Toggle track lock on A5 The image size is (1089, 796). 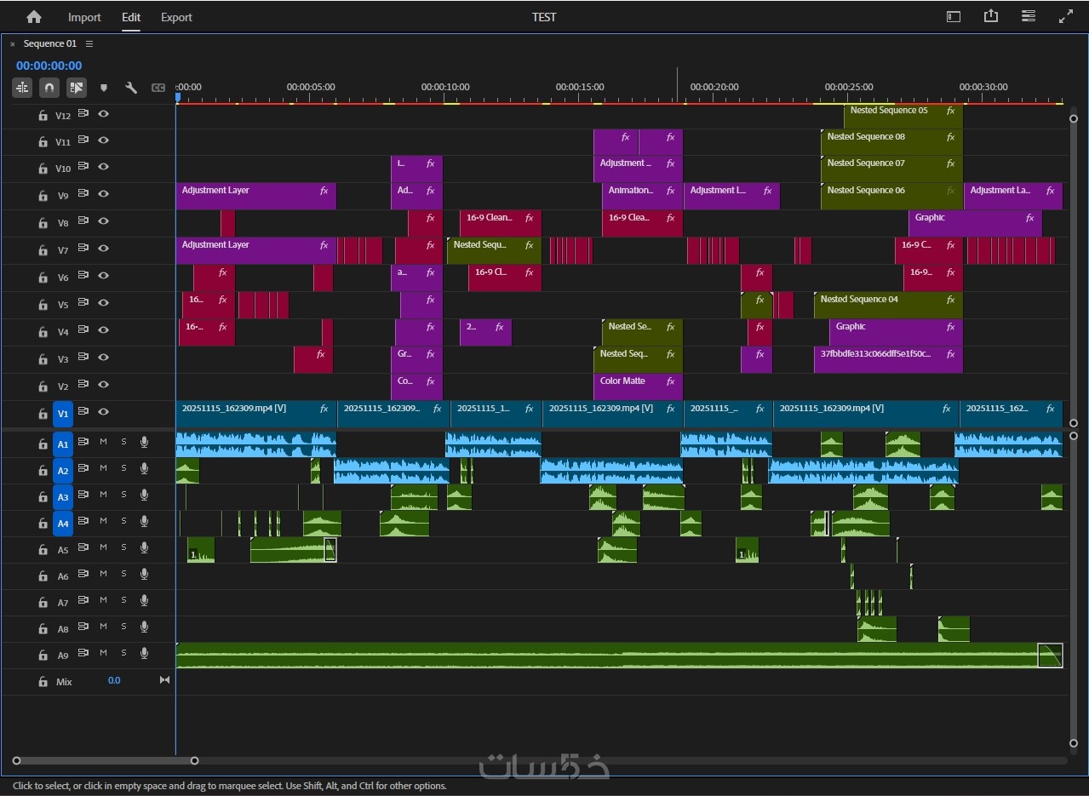[x=43, y=549]
